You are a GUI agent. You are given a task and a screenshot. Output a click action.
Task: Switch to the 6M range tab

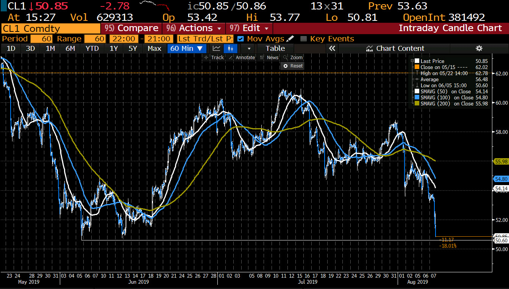[x=70, y=48]
